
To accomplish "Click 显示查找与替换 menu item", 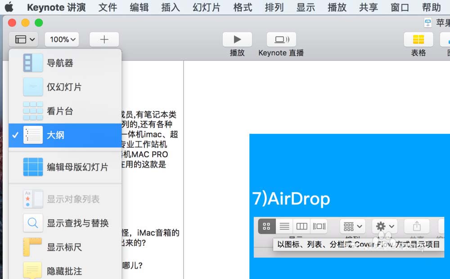I will pyautogui.click(x=65, y=223).
